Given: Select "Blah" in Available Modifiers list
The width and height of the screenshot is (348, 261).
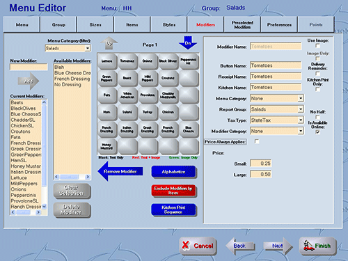Looking at the screenshot, I should pyautogui.click(x=59, y=67).
